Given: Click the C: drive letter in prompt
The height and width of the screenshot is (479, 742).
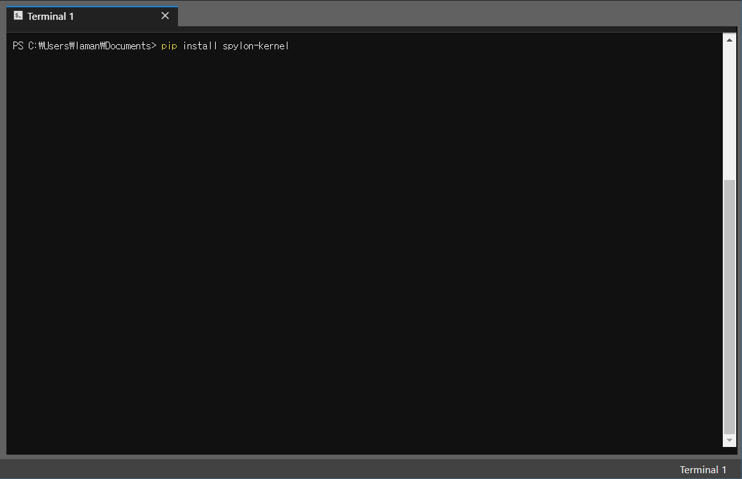Looking at the screenshot, I should click(33, 46).
